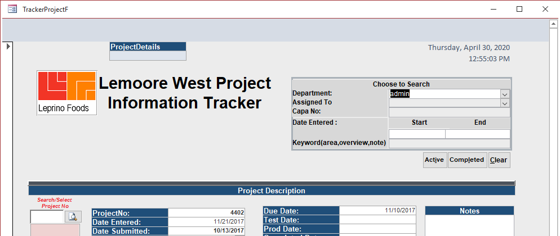Click the empty Prod Date field

tap(378, 229)
